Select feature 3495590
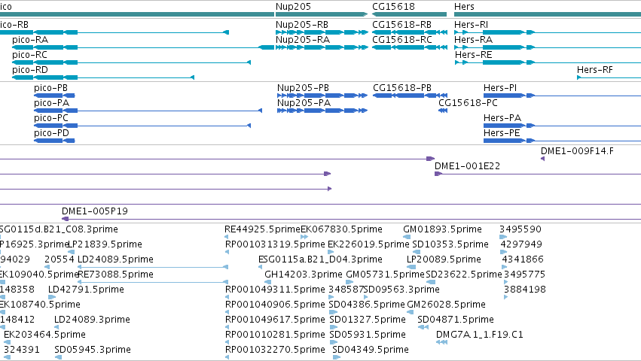Image resolution: width=641 pixels, height=361 pixels. [520, 229]
